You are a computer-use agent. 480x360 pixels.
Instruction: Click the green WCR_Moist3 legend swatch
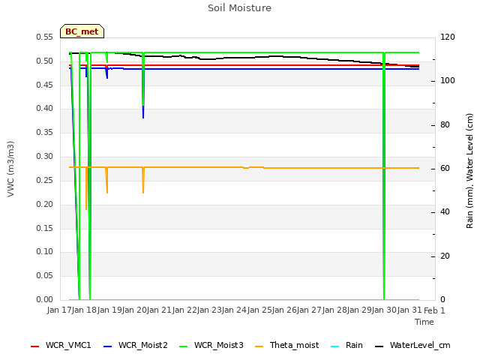click(183, 346)
